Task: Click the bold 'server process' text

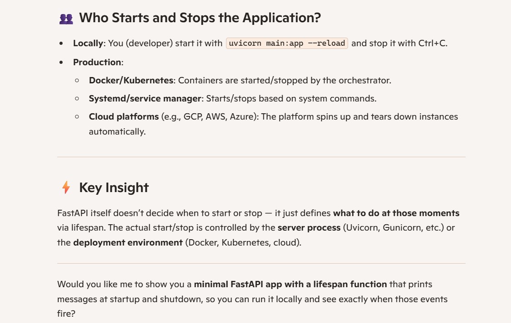Action: [x=309, y=228]
